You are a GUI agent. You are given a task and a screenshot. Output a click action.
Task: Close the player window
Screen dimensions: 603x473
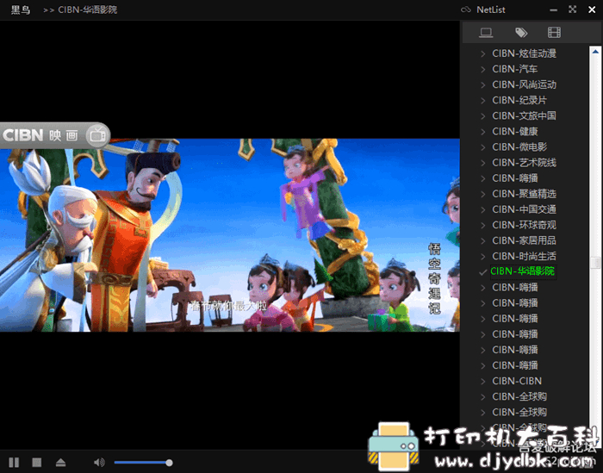[x=592, y=9]
